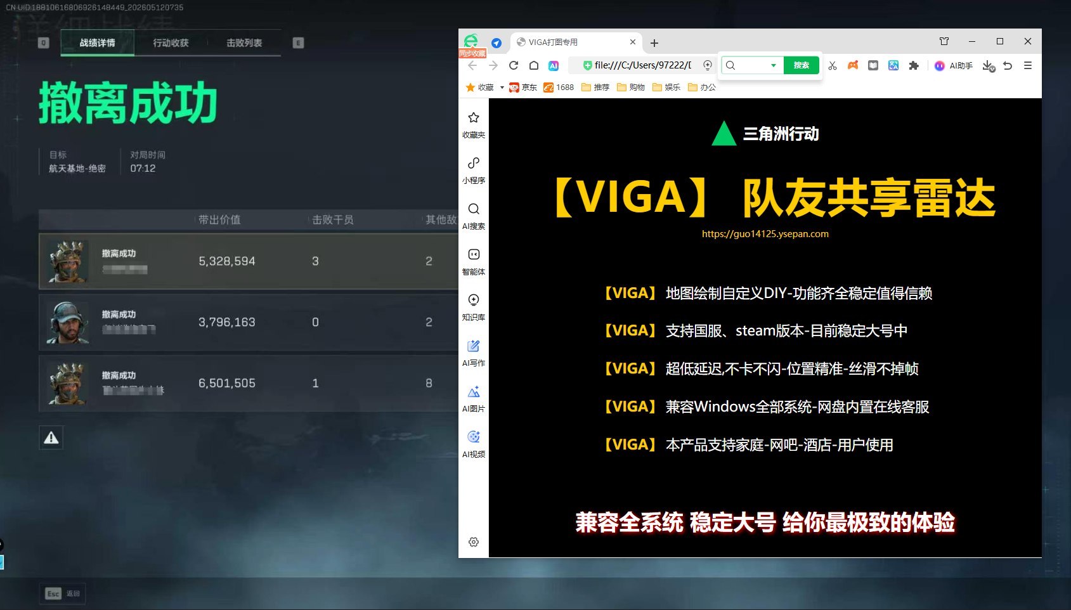Open the 1688 bookmark

pyautogui.click(x=559, y=88)
